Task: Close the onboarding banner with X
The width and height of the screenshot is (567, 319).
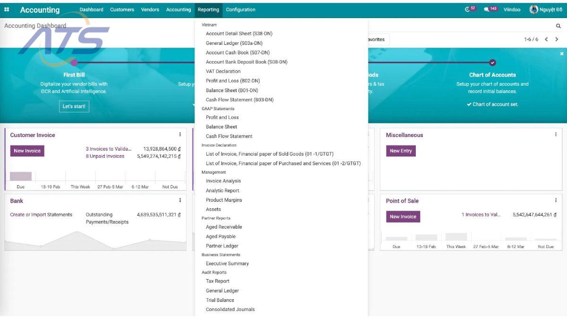Action: tap(562, 54)
